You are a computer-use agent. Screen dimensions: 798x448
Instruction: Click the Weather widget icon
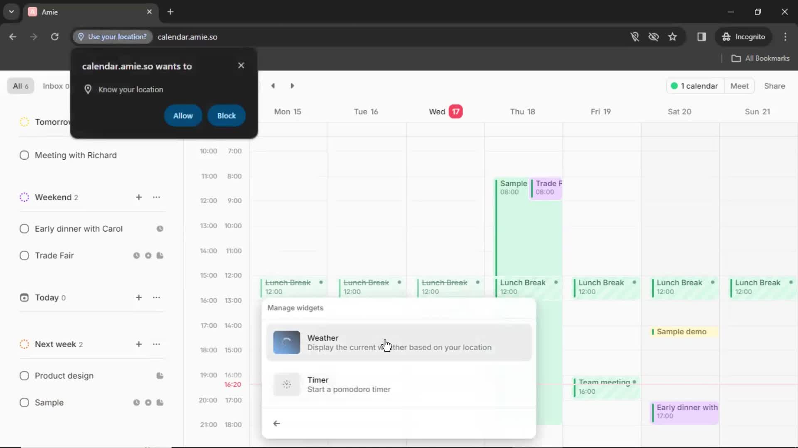pos(286,341)
